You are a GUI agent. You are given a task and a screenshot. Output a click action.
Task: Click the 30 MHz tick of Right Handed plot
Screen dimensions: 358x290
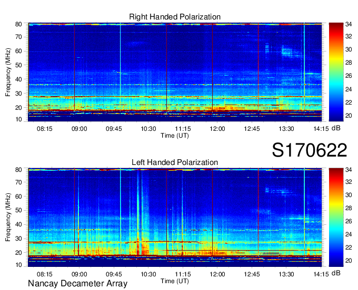pyautogui.click(x=18, y=94)
